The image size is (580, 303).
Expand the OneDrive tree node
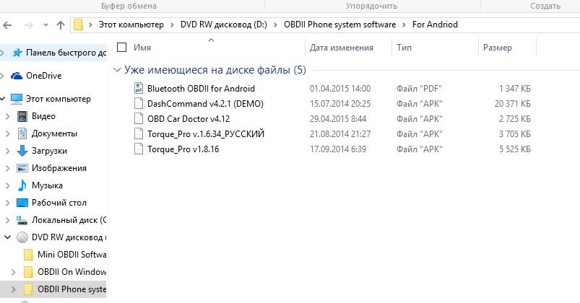coord(4,76)
